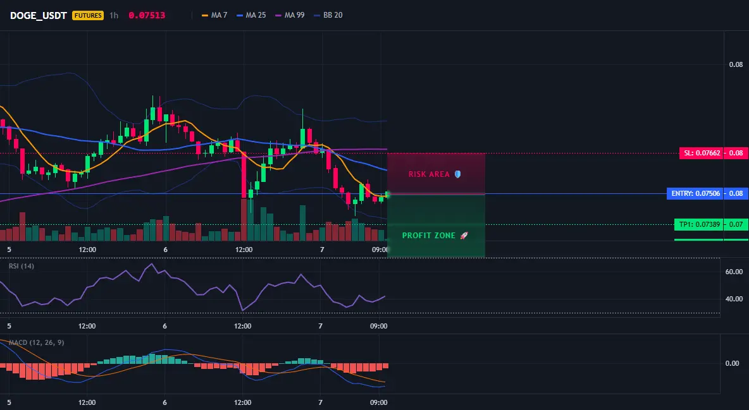
Task: Click the TP1: 0.07389 price tag
Action: click(699, 224)
